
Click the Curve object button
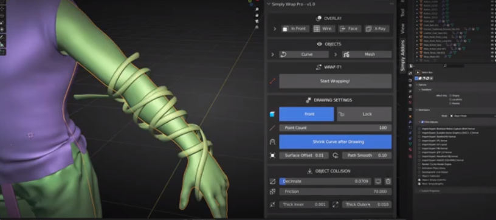[304, 54]
